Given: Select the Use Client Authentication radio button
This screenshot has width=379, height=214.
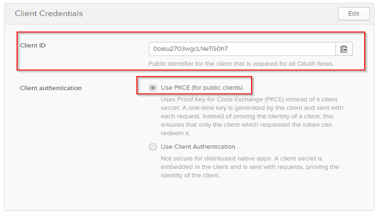Looking at the screenshot, I should (x=153, y=147).
